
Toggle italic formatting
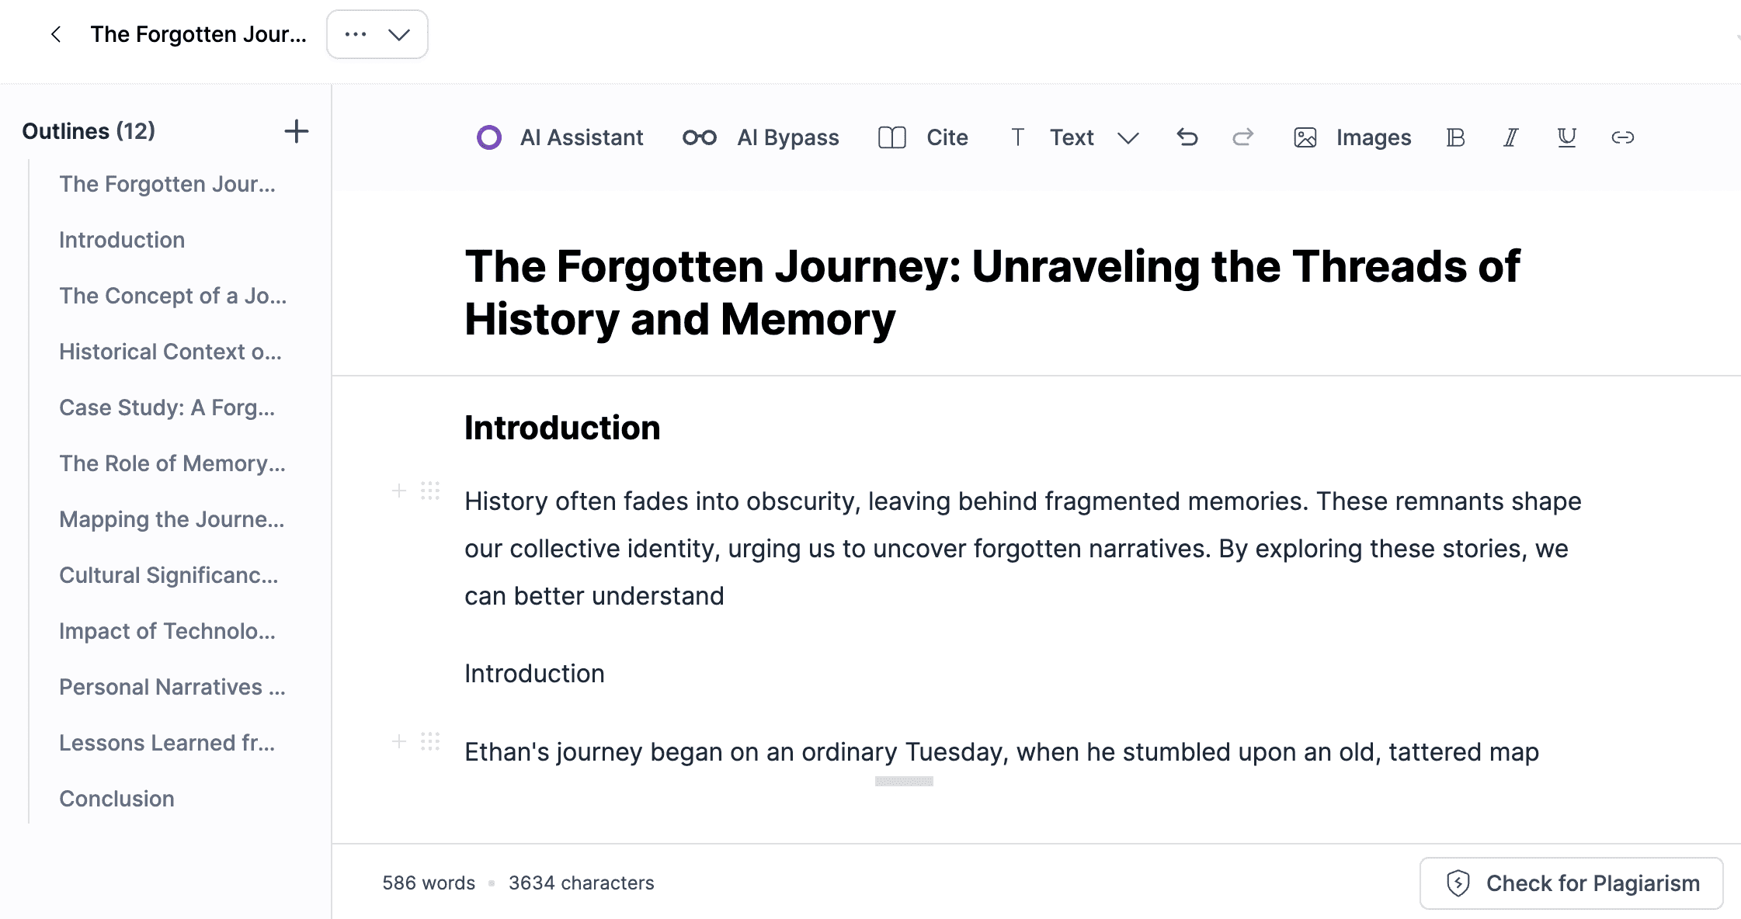pyautogui.click(x=1510, y=137)
